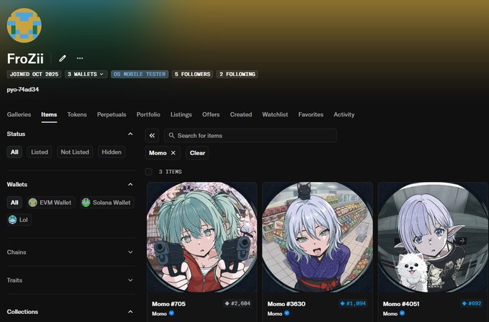
Task: Switch to the Tokens tab
Action: tap(77, 114)
